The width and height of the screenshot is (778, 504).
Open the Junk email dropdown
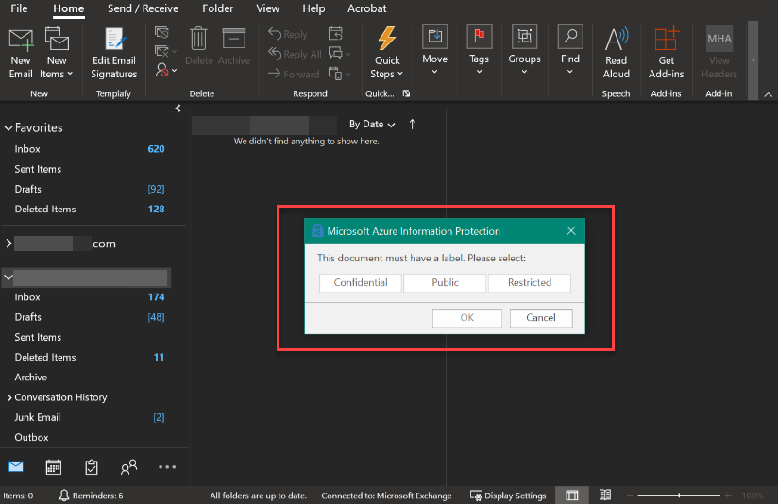click(166, 70)
